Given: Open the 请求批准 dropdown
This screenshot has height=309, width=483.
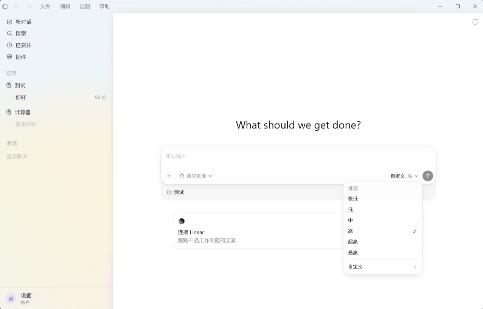Looking at the screenshot, I should point(196,176).
